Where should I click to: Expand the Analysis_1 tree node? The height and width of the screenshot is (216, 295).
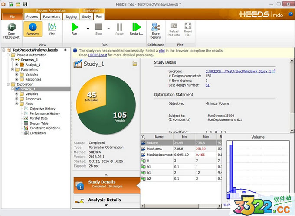(16, 64)
